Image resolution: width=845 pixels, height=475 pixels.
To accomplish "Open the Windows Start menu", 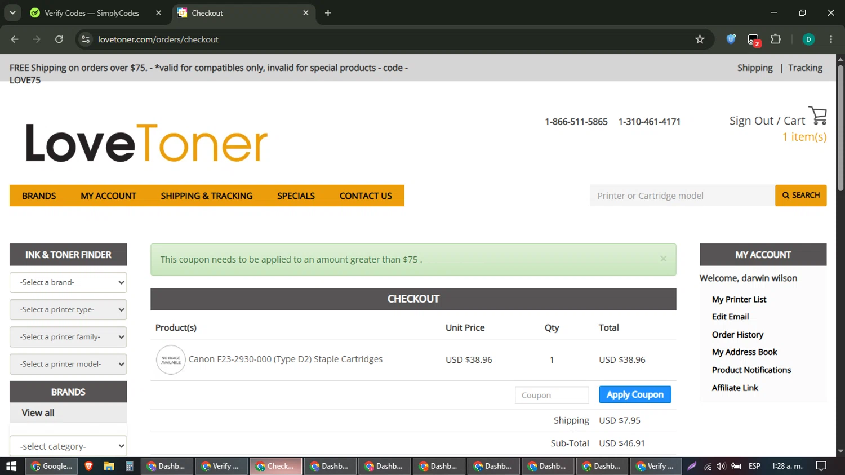I will [11, 466].
